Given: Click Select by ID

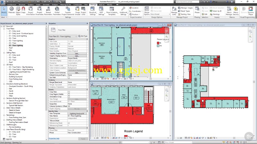Looking at the screenshot, I should [216, 11].
